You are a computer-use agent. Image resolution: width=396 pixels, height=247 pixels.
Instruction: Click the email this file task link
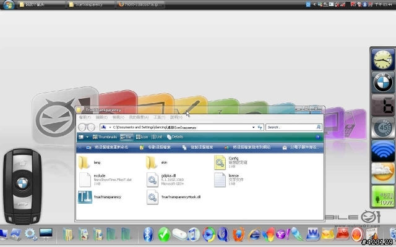(x=300, y=147)
